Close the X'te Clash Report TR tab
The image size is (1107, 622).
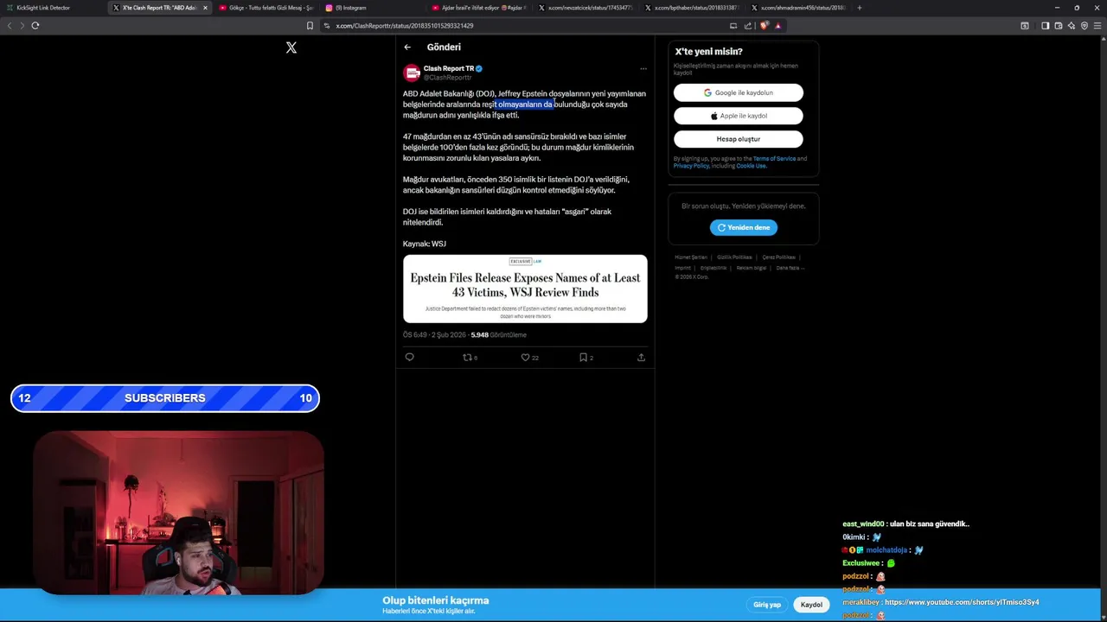tap(205, 8)
